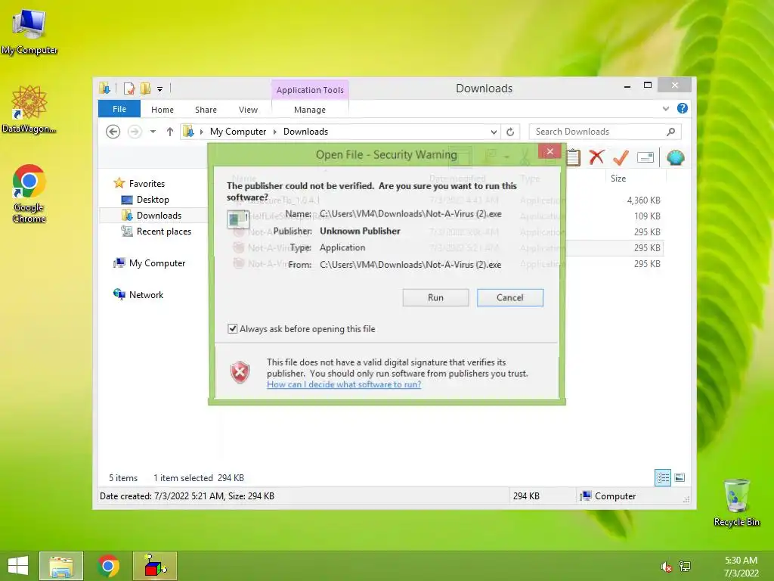
Task: Open the recent locations dropdown arrow
Action: [153, 132]
